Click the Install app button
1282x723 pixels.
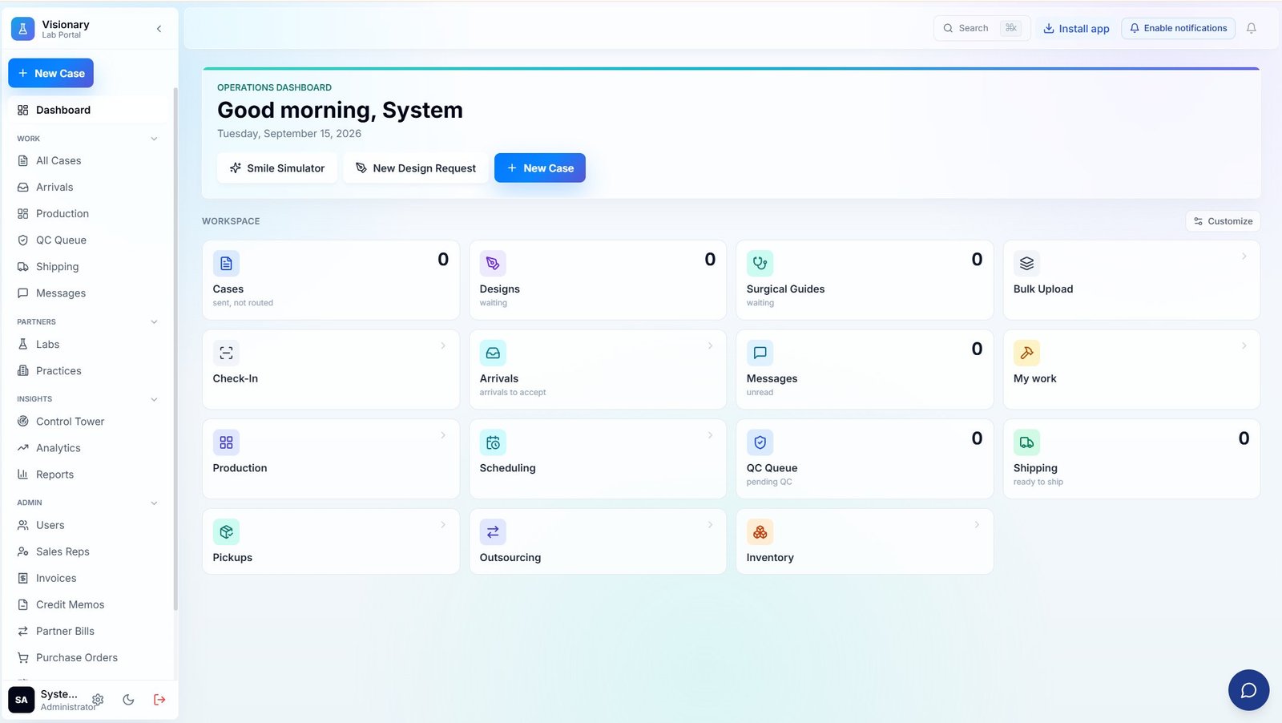[x=1076, y=29]
